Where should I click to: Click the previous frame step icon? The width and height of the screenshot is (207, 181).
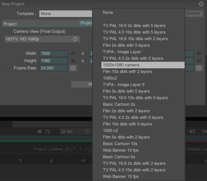[192, 131]
